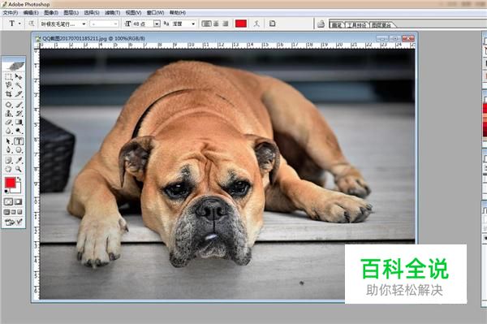
Task: Open the Create Warped Text button
Action: pos(256,24)
